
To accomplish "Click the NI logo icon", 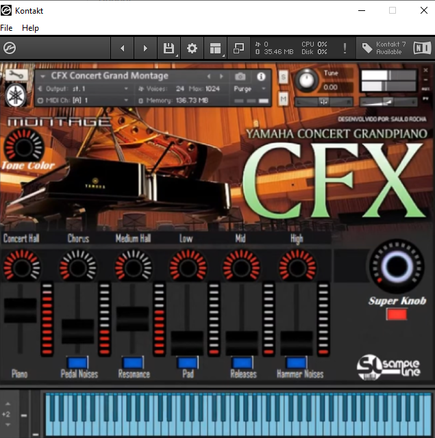I will [422, 48].
